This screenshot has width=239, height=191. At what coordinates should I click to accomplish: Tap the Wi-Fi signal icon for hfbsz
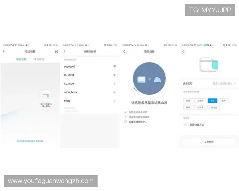(115, 101)
